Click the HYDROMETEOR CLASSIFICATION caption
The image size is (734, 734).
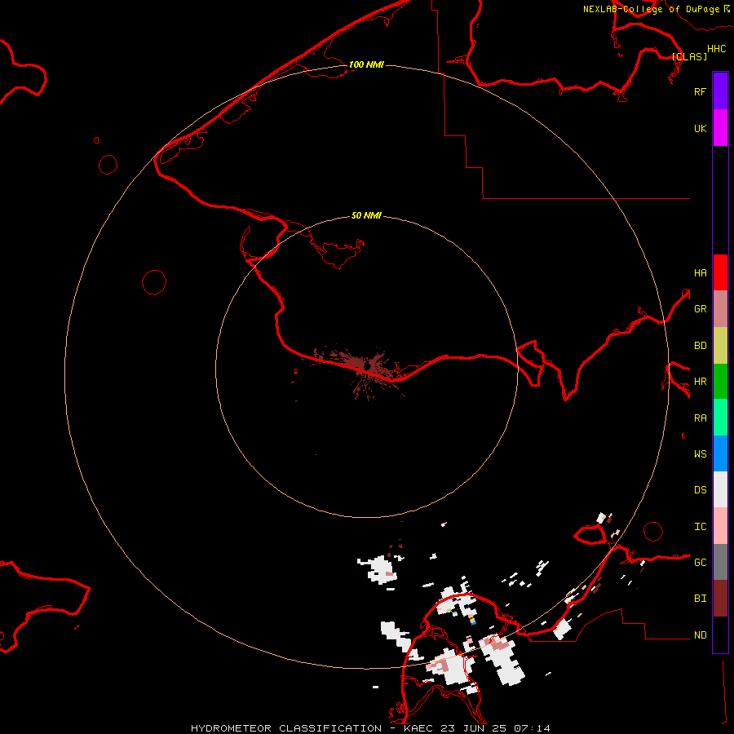[286, 728]
